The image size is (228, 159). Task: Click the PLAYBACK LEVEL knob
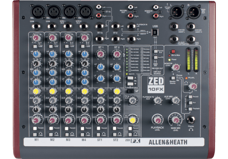tap(158, 120)
